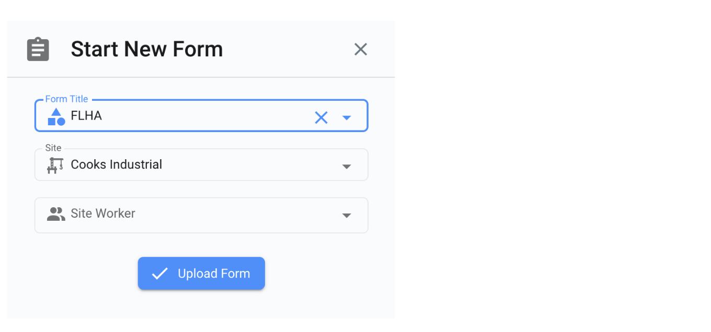Screen dimensions: 711x332
Task: Select the Cooks Industrial site value
Action: coord(117,164)
